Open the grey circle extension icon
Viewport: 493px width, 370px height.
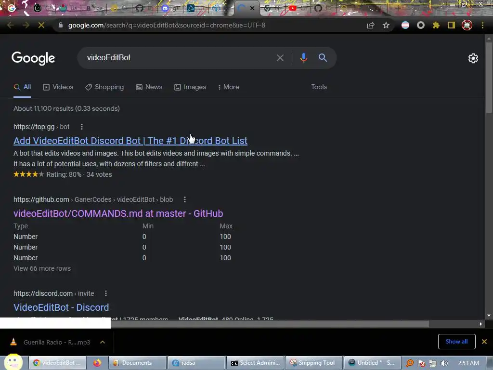point(421,25)
